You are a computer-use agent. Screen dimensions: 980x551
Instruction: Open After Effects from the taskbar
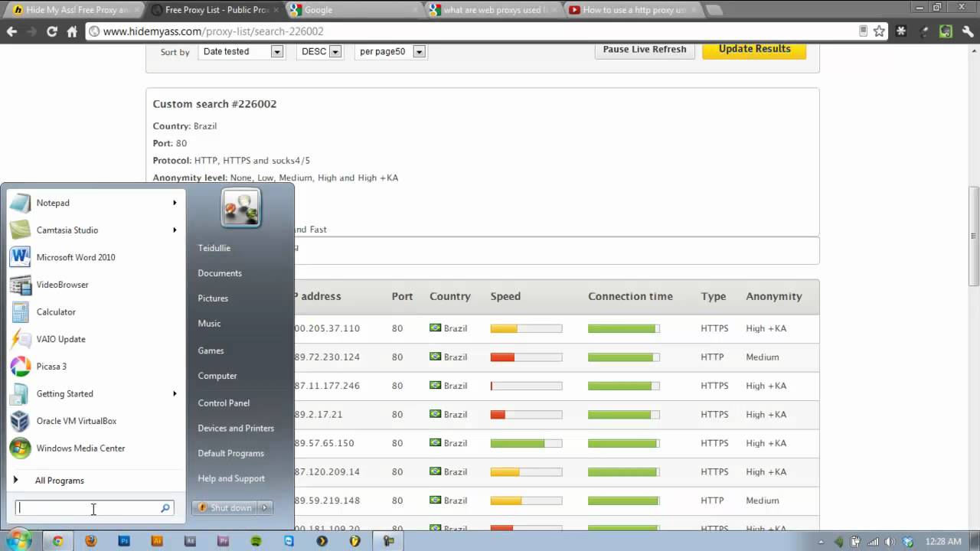coord(190,541)
